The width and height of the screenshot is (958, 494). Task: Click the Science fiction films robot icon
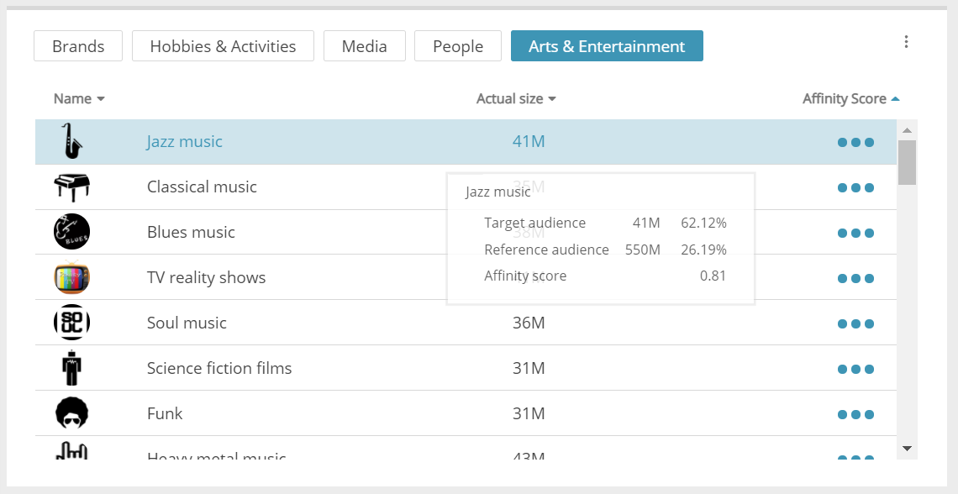[71, 368]
